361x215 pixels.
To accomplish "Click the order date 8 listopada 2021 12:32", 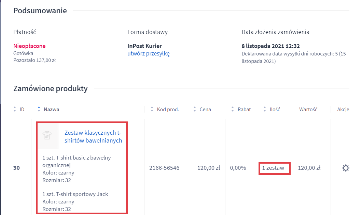I will click(270, 46).
